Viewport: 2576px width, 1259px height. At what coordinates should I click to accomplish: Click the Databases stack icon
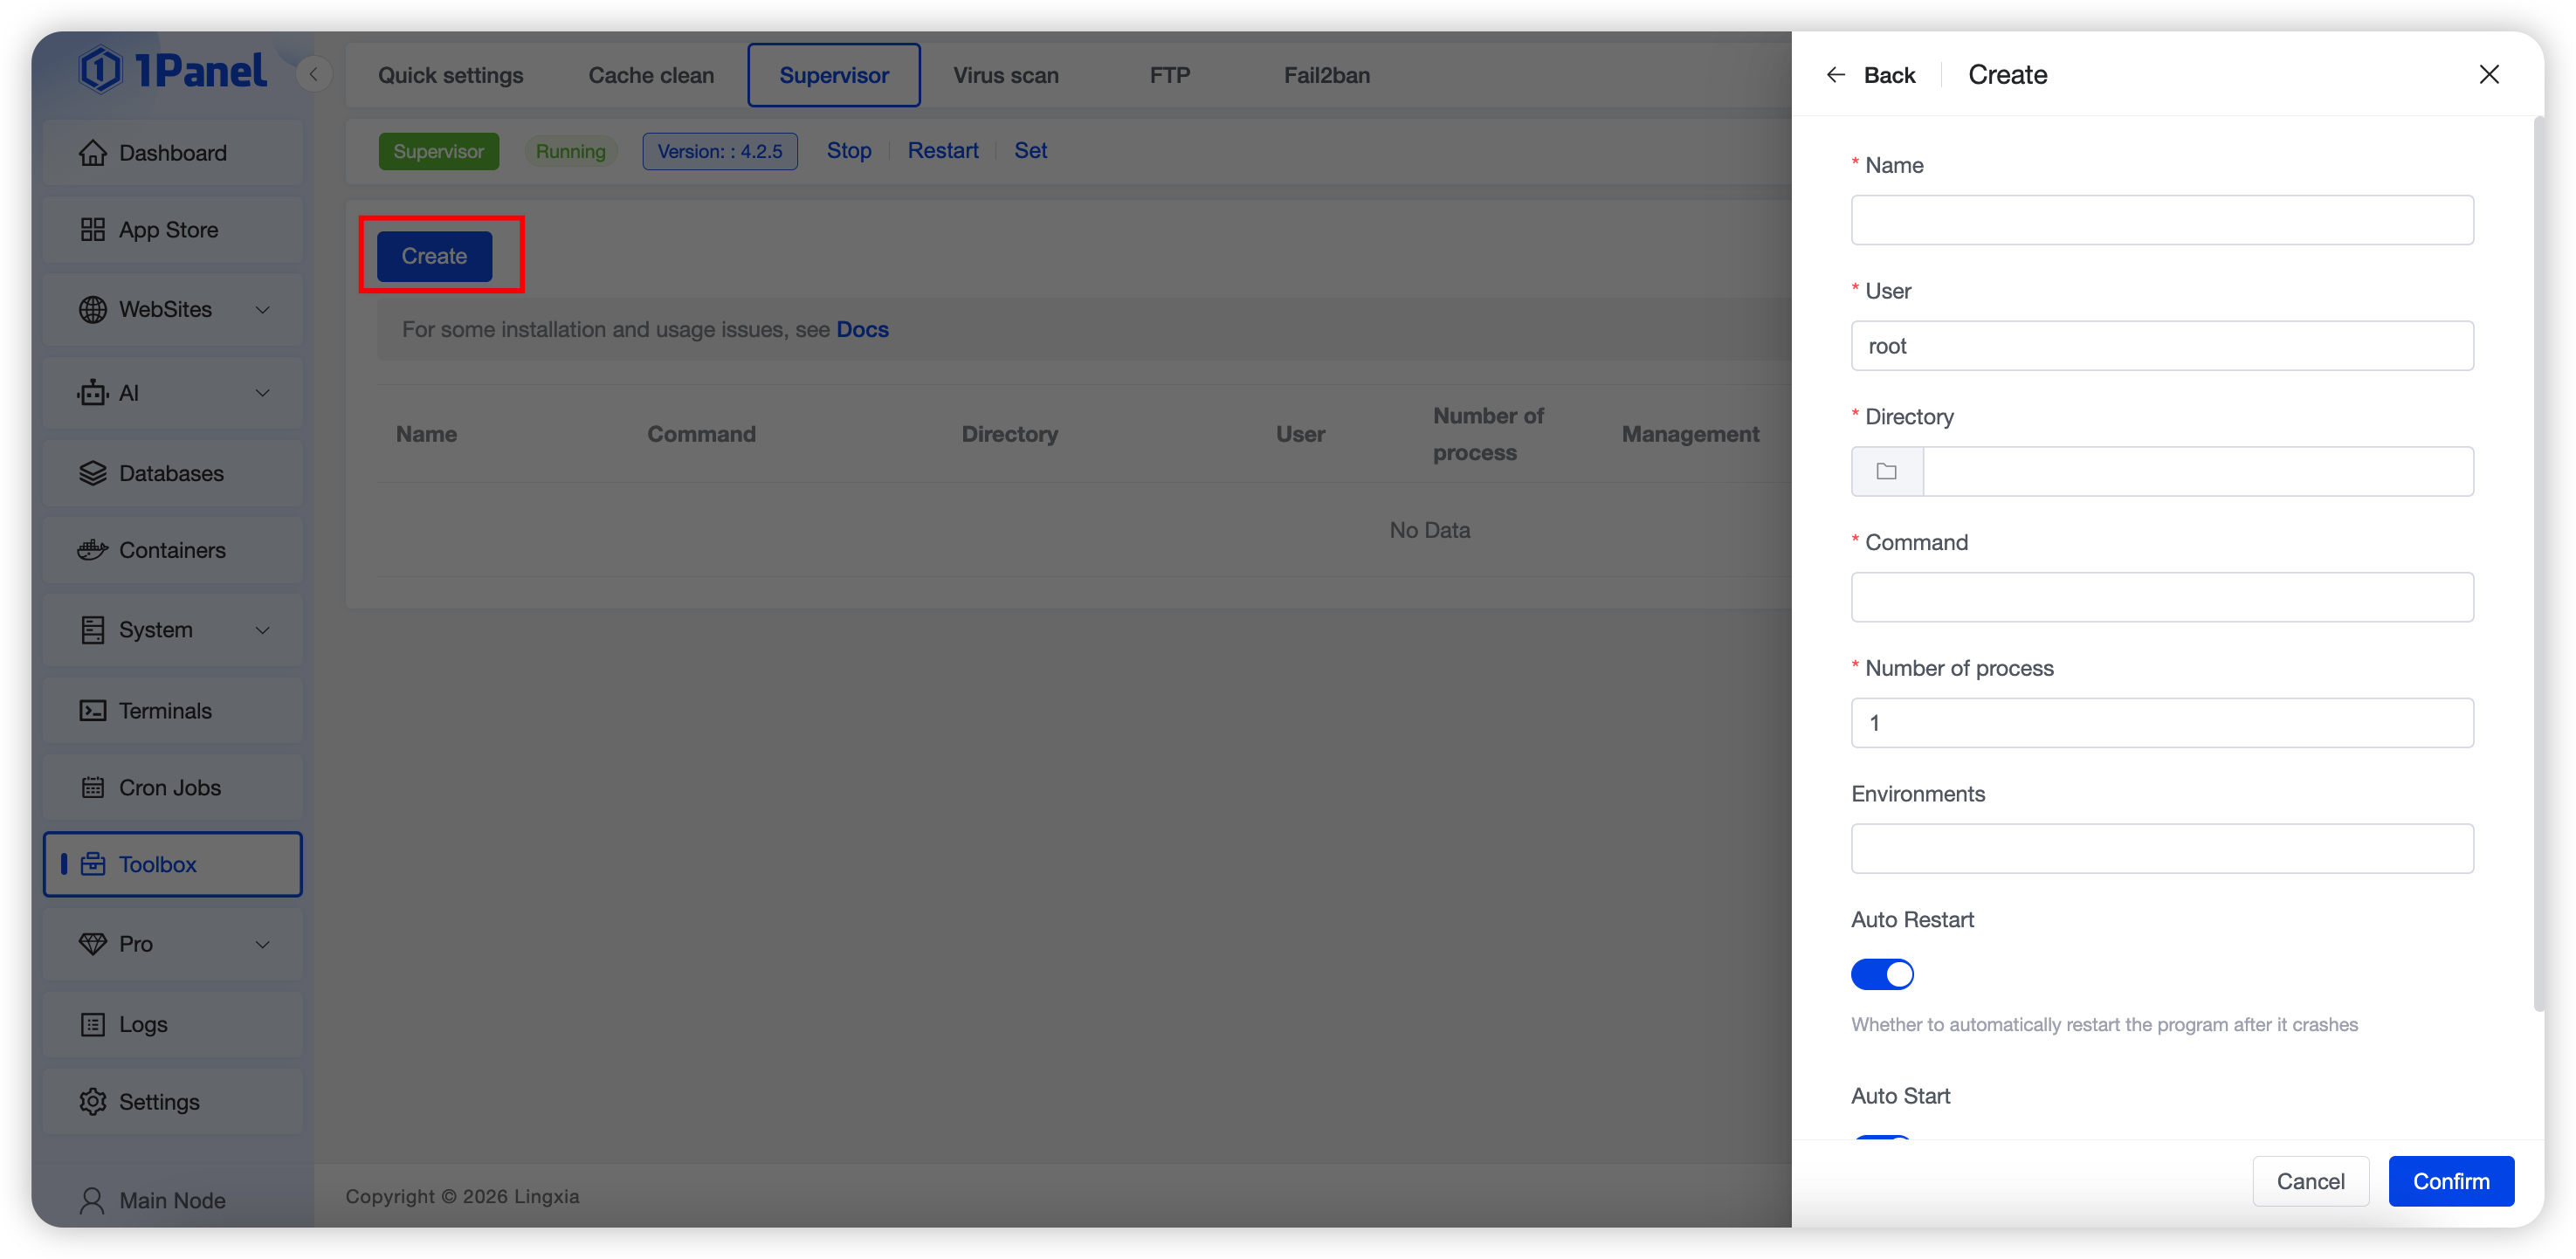tap(92, 473)
